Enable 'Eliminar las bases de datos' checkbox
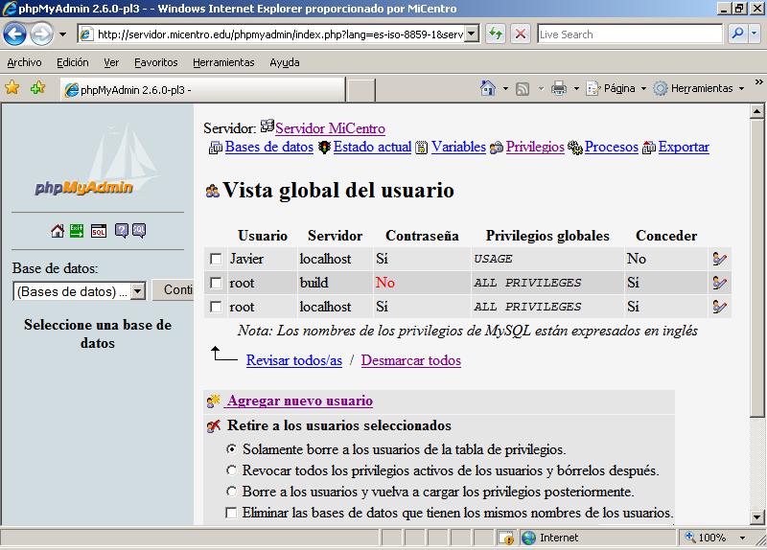 coord(231,513)
